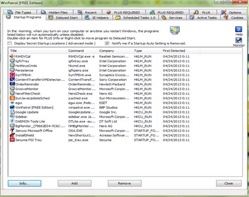Select the SunJavaUpdateSched Java icon
The width and height of the screenshot is (249, 197).
pos(12,98)
